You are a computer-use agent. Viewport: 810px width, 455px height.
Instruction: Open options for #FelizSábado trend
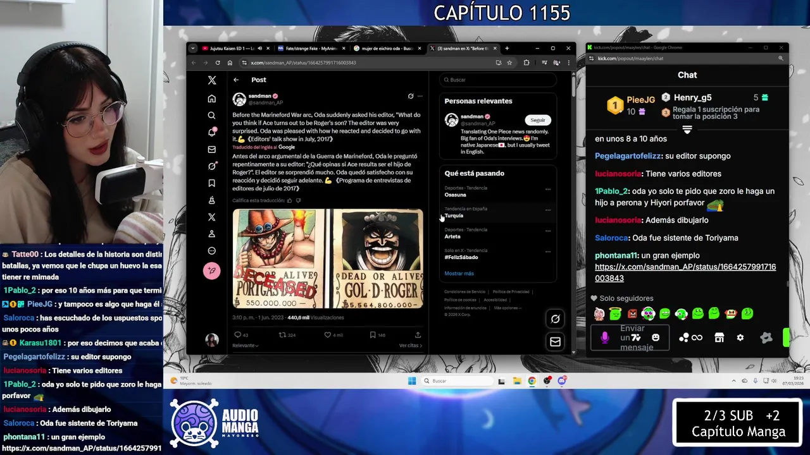point(548,252)
